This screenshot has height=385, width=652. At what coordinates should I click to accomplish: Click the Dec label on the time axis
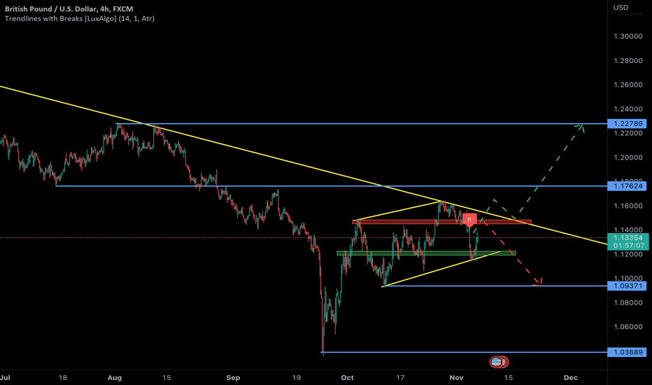click(x=571, y=377)
